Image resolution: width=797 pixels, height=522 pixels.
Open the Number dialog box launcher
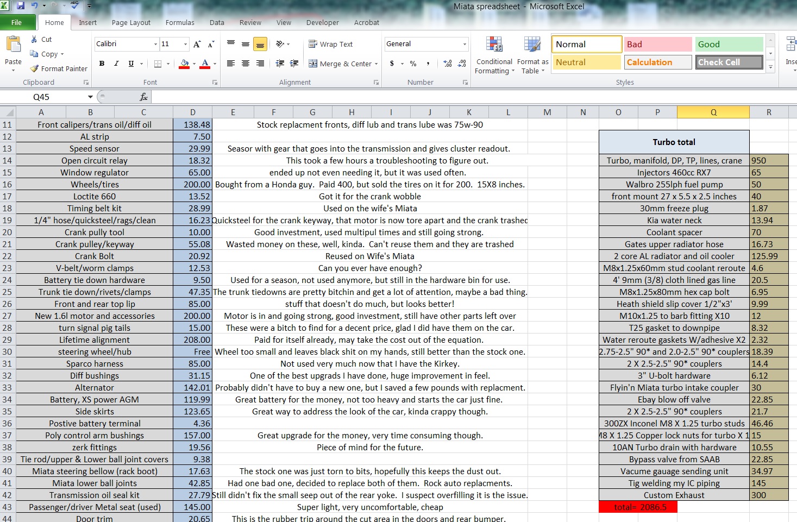pyautogui.click(x=465, y=83)
